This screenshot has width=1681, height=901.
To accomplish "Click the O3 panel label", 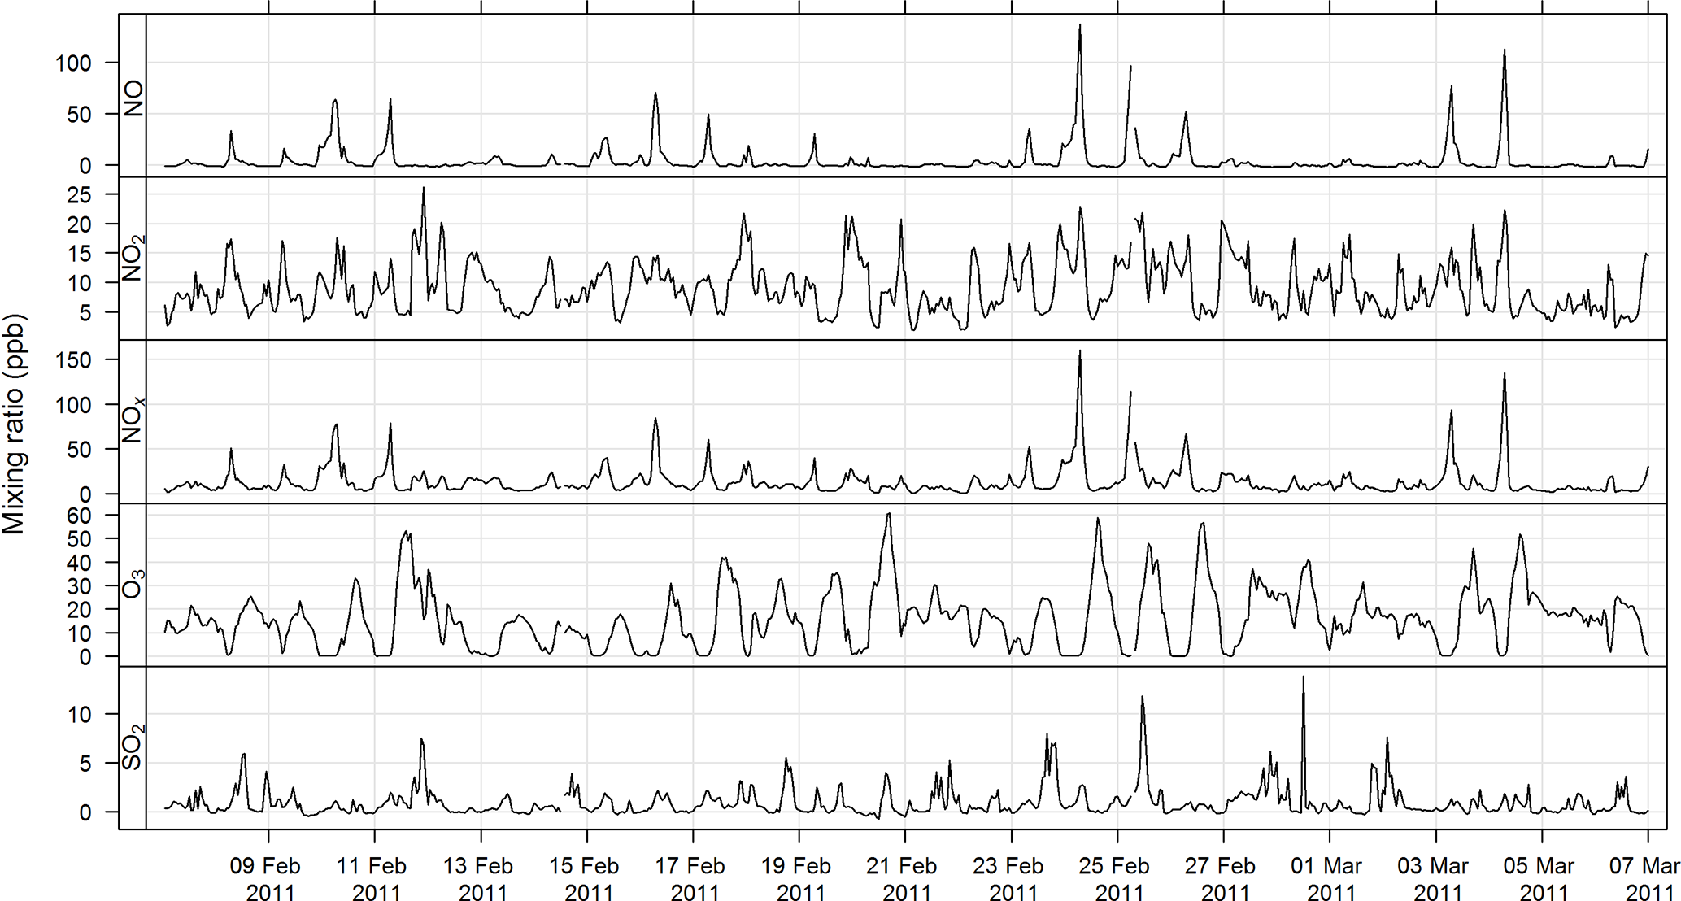I will (133, 584).
